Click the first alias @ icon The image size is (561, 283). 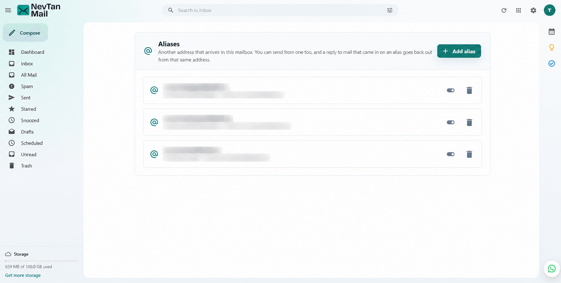tap(154, 90)
